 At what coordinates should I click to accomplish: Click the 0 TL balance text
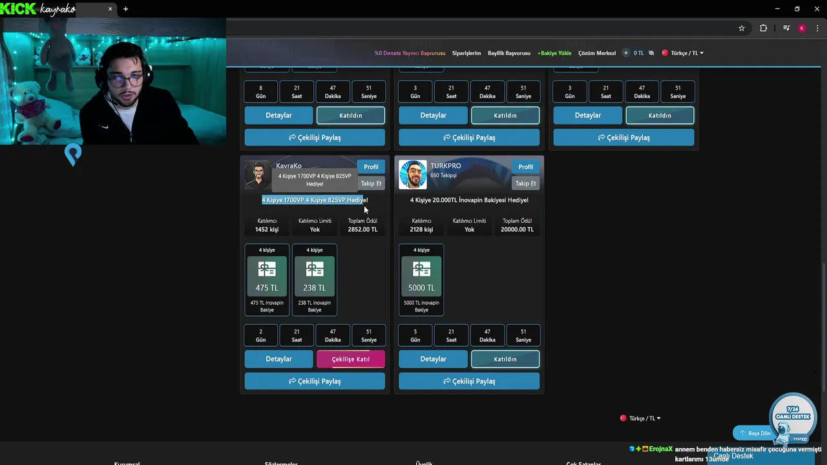pyautogui.click(x=638, y=53)
